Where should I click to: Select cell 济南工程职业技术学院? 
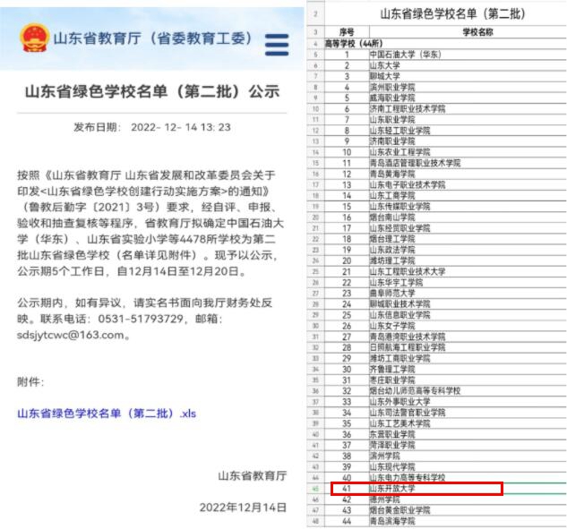coord(468,109)
